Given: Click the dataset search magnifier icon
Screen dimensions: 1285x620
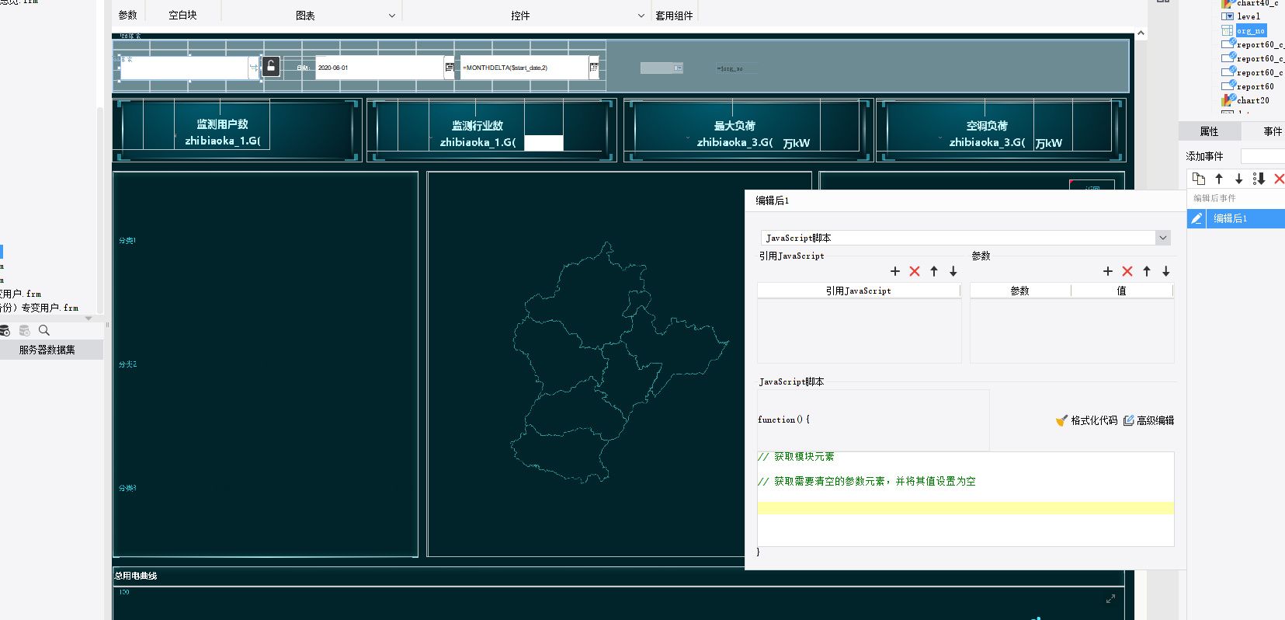Looking at the screenshot, I should point(44,330).
